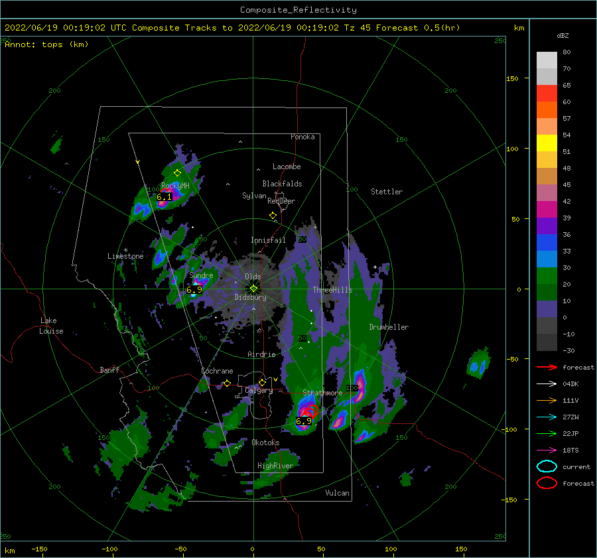The width and height of the screenshot is (597, 558).
Task: Click the yellow diamond at radar center near Olds
Action: tap(253, 289)
